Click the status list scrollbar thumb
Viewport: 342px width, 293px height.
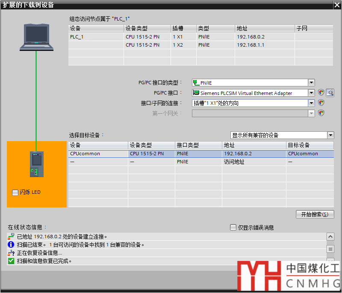[x=330, y=249]
